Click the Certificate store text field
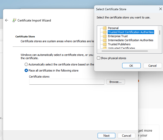Screen dimensions: 163x140 (x=67, y=82)
